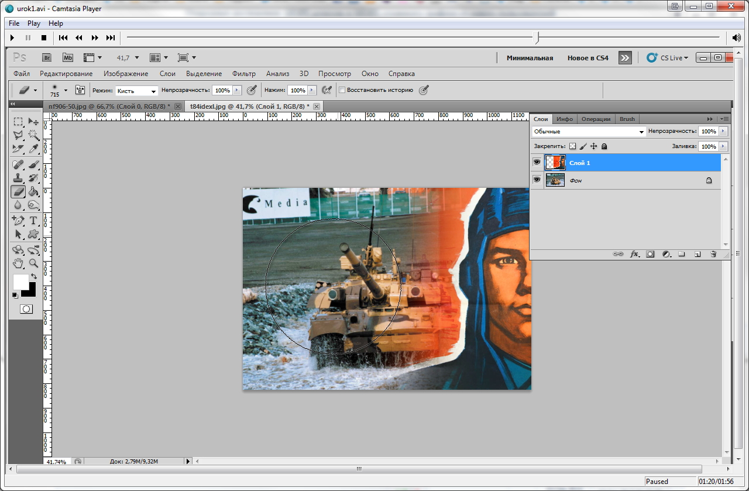
Task: Select the Clone Stamp tool
Action: tap(18, 177)
